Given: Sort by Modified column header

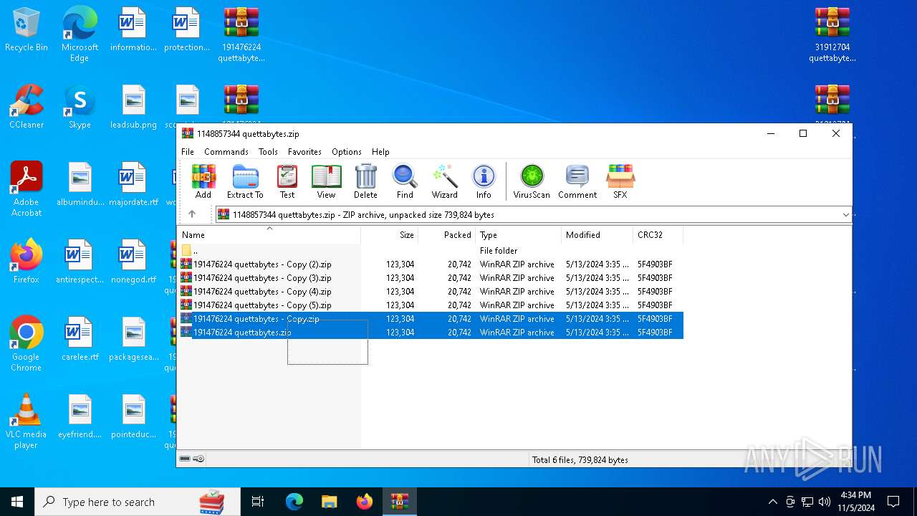Looking at the screenshot, I should click(x=597, y=234).
